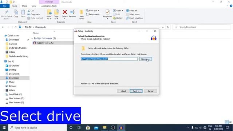
Task: Go back with the Explorer back arrow
Action: [x=3, y=27]
